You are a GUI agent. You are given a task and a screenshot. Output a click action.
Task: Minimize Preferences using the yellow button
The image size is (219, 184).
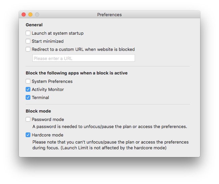click(x=30, y=14)
